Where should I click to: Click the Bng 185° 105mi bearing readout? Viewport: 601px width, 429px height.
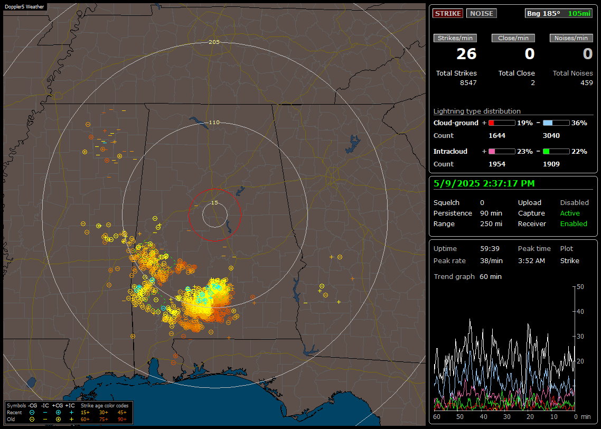click(558, 13)
